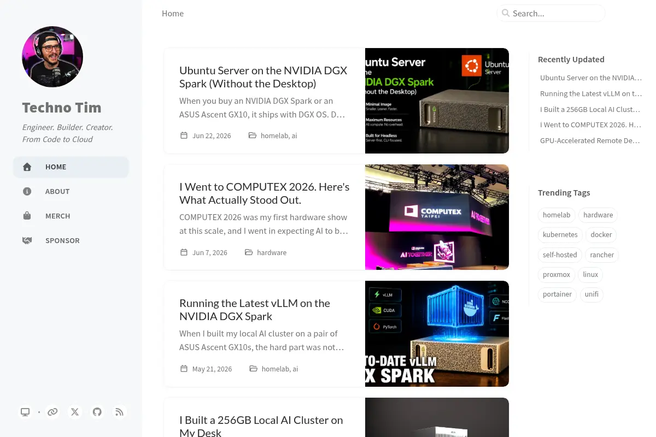Select the proxmox trending tag
The width and height of the screenshot is (656, 437).
pyautogui.click(x=557, y=274)
